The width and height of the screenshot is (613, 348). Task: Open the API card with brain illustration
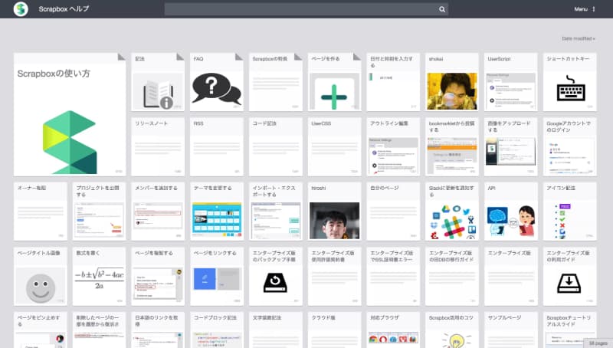[510, 211]
